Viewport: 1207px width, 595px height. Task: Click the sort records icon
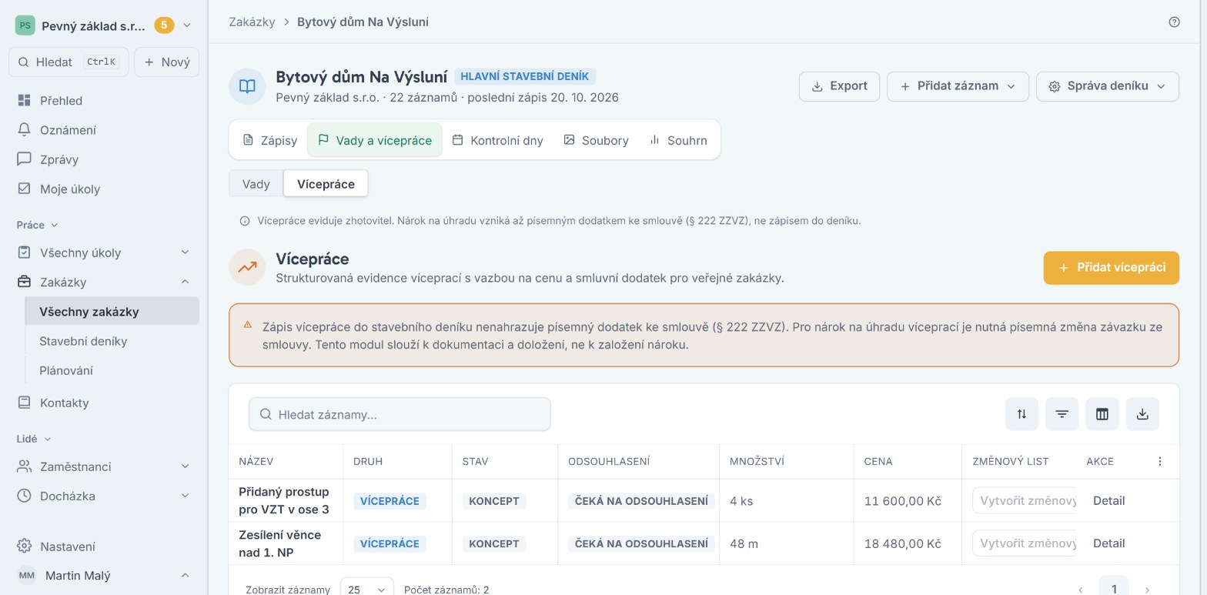(x=1021, y=414)
